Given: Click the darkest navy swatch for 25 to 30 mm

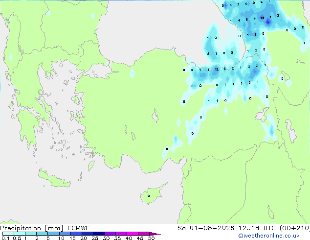Looking at the screenshot, I should coord(98,234).
